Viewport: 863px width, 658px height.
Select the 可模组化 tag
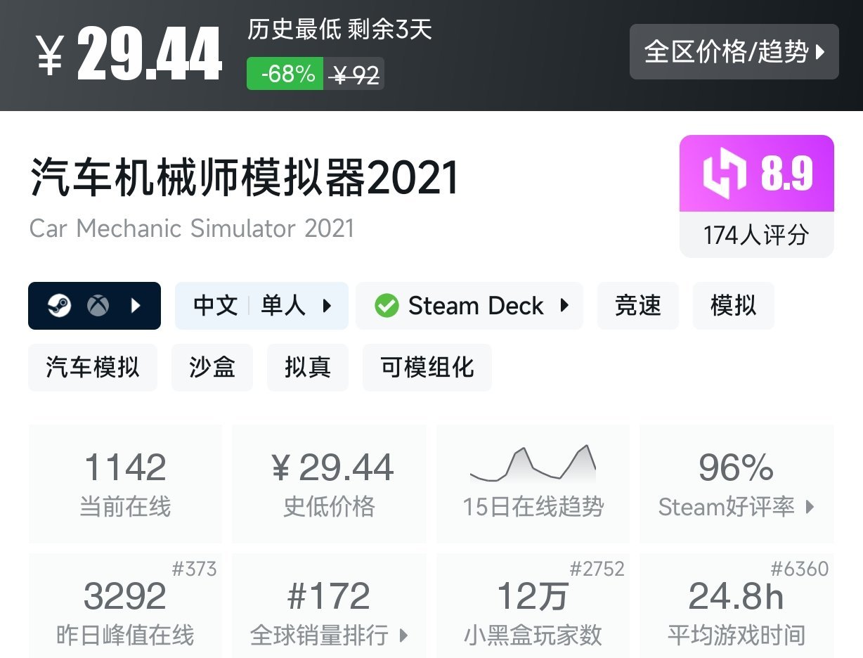[427, 367]
